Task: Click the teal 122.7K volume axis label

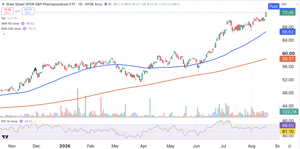Action: click(x=289, y=112)
